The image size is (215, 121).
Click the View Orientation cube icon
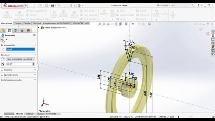(120, 24)
